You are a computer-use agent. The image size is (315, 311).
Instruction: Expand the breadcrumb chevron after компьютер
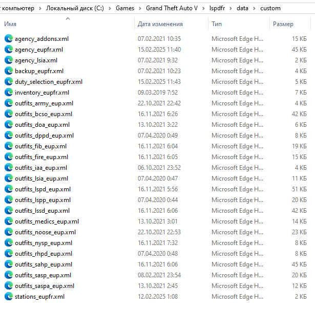(40, 8)
